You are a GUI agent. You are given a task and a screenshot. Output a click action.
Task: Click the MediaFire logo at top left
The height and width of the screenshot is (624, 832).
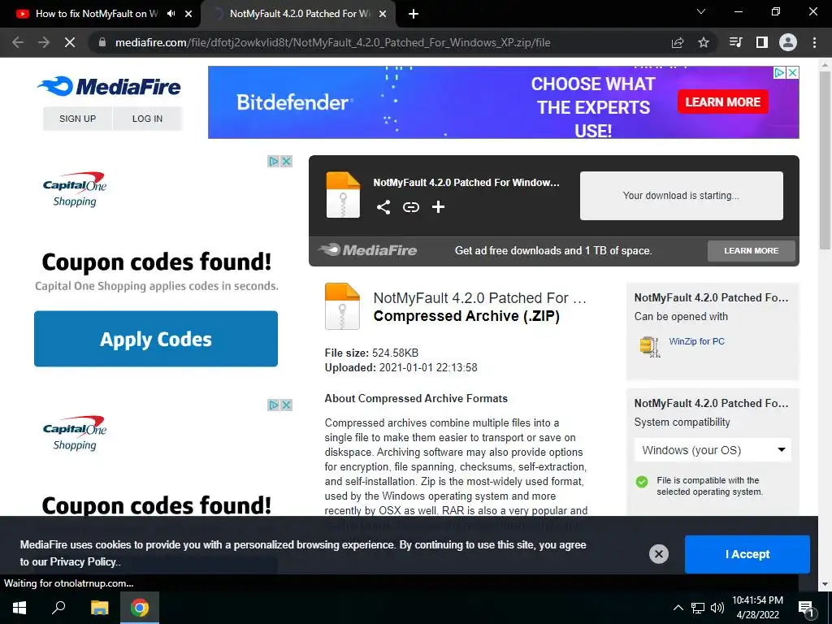click(109, 86)
